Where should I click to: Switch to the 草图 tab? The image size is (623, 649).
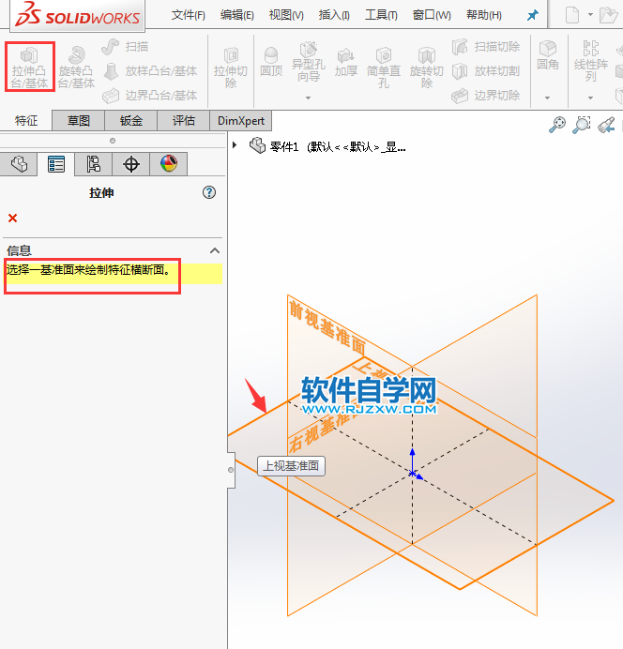[79, 120]
